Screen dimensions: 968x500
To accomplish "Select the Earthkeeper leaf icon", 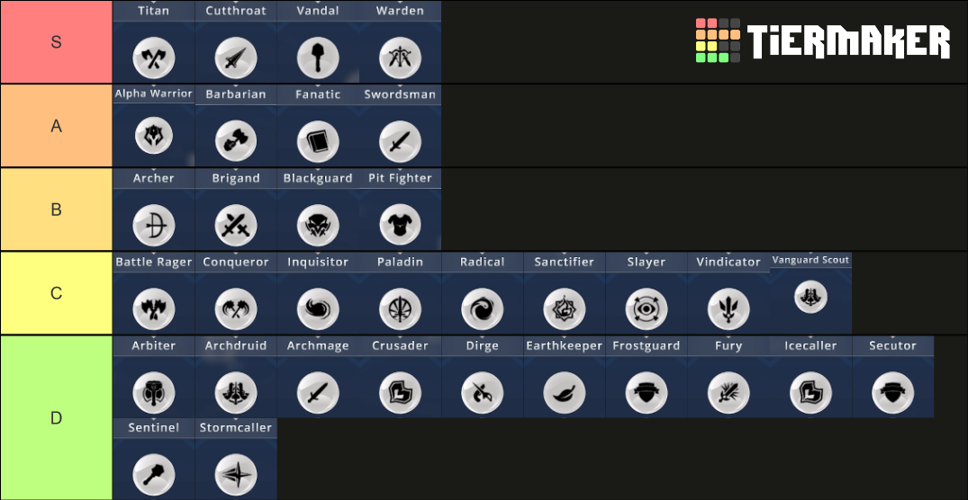I will pos(565,393).
